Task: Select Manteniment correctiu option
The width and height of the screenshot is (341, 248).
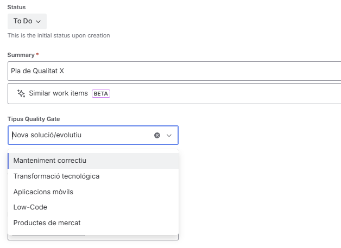Action: coord(93,161)
